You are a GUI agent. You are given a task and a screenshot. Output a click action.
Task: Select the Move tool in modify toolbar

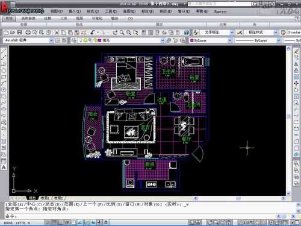pyautogui.click(x=296, y=83)
